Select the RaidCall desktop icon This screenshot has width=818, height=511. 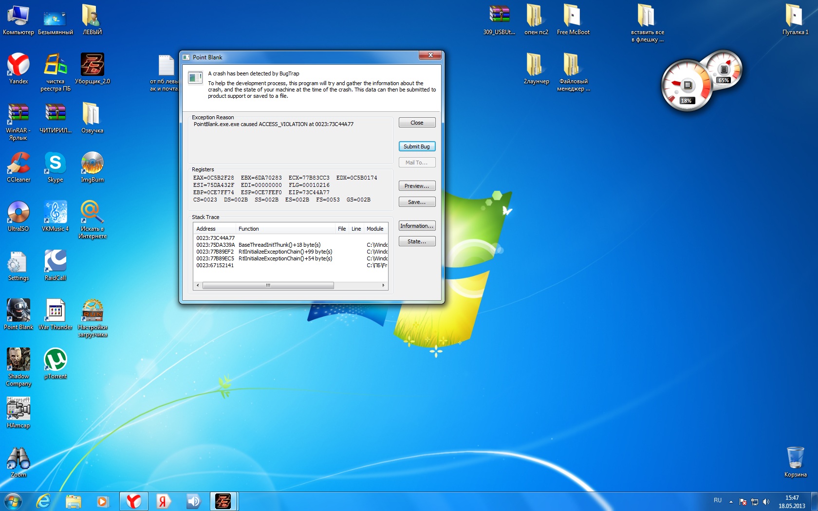[x=55, y=266]
